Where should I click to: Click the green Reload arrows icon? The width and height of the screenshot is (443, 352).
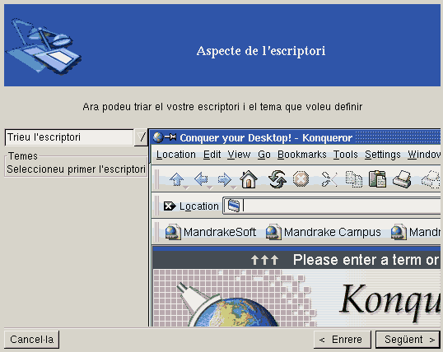(x=277, y=179)
